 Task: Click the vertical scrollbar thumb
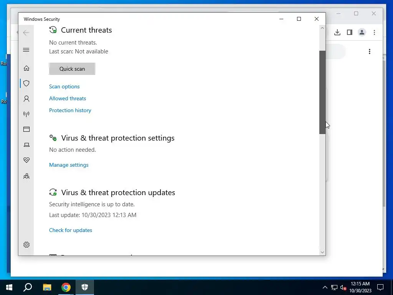pos(322,92)
